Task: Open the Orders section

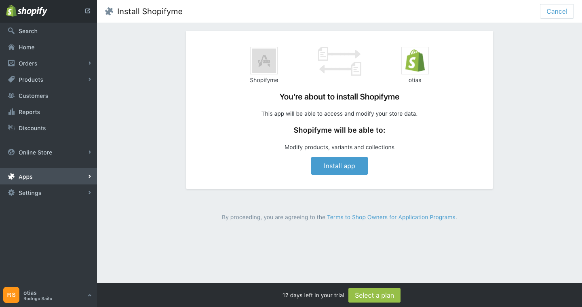Action: click(28, 64)
